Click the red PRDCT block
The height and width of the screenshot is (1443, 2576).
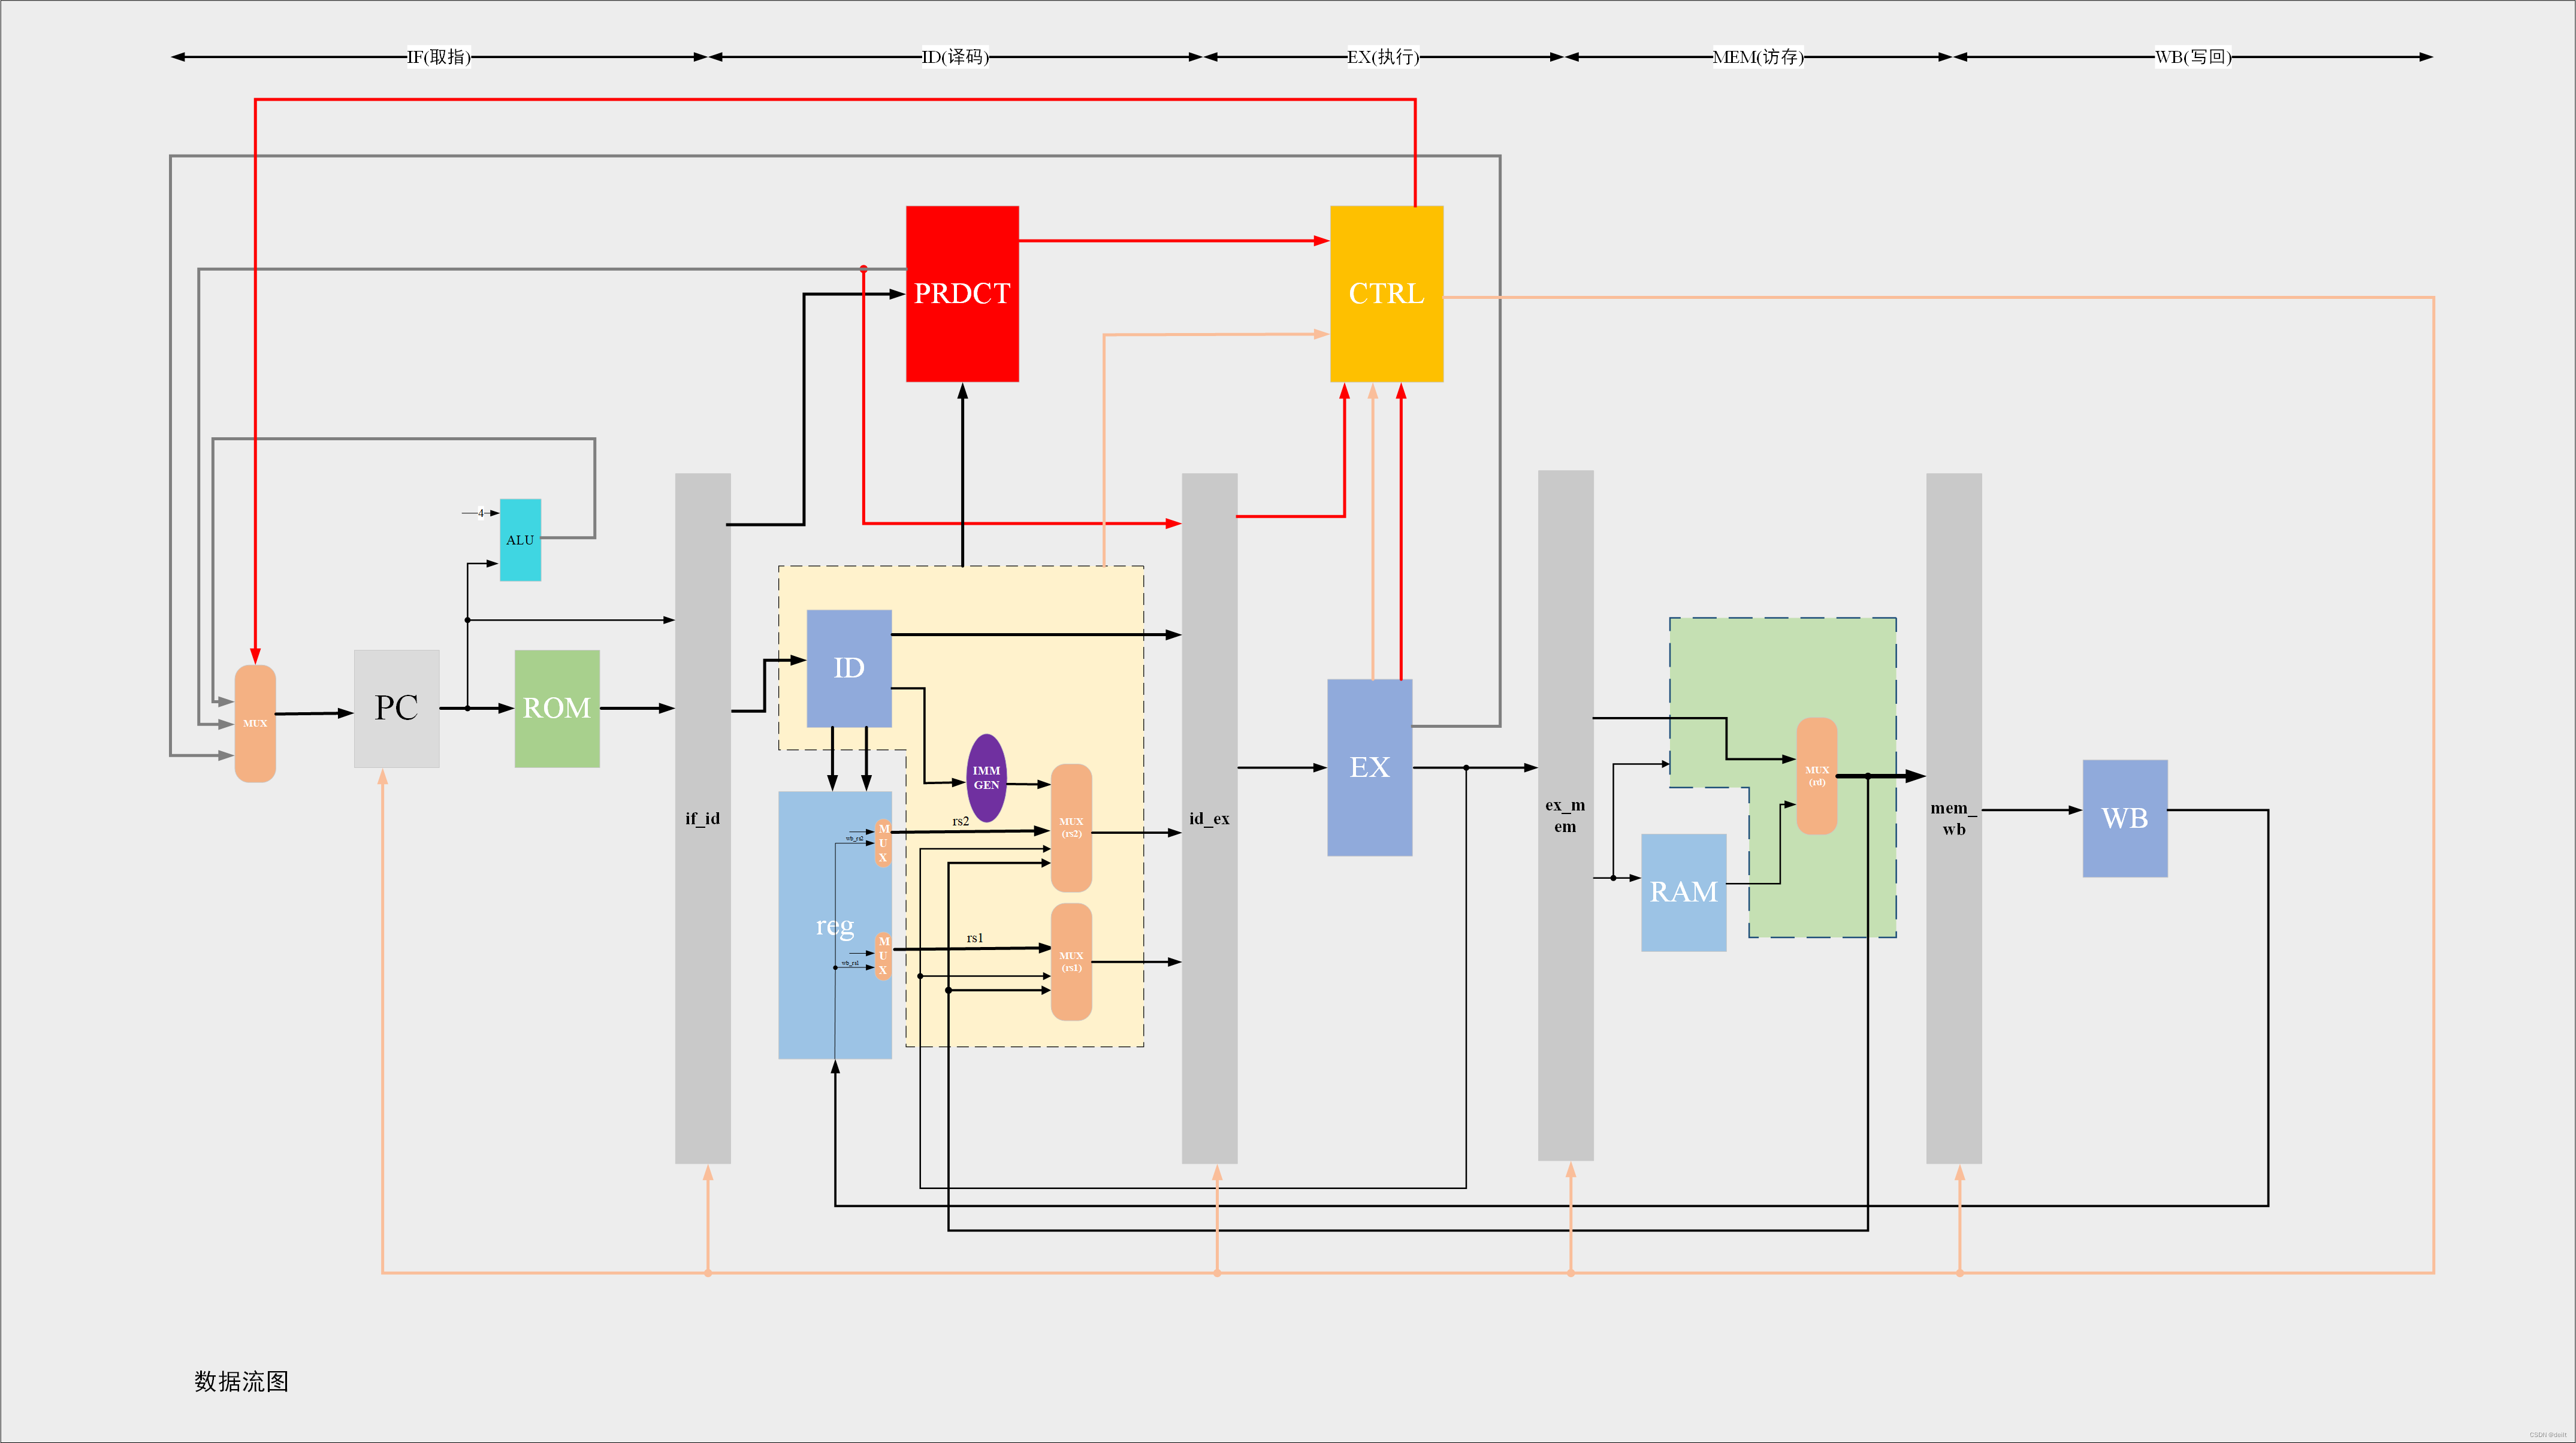[962, 293]
